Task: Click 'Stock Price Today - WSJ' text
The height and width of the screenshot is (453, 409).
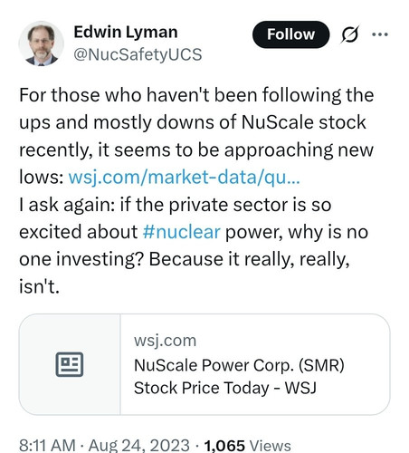Action: tap(225, 388)
